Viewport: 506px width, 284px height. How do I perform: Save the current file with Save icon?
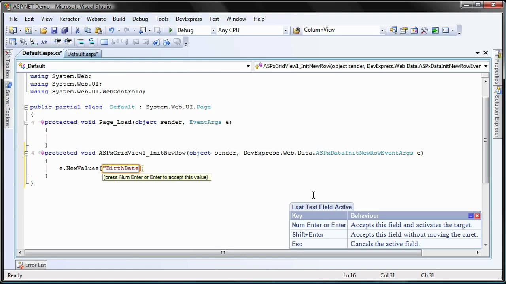point(54,30)
